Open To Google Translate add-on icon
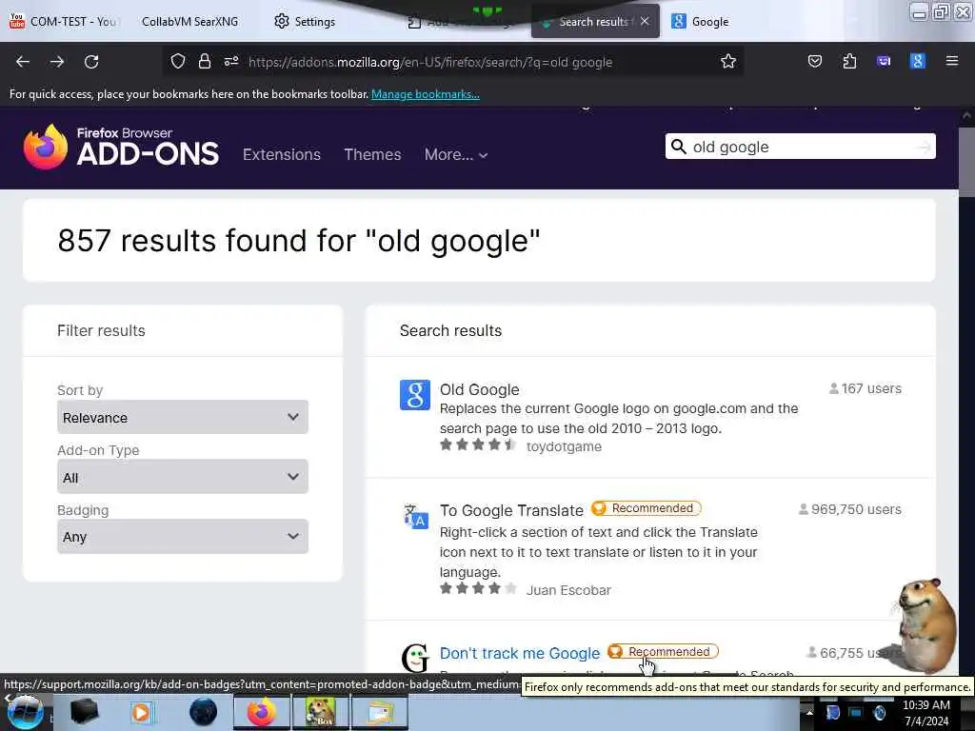Viewport: 975px width, 731px height. [415, 516]
